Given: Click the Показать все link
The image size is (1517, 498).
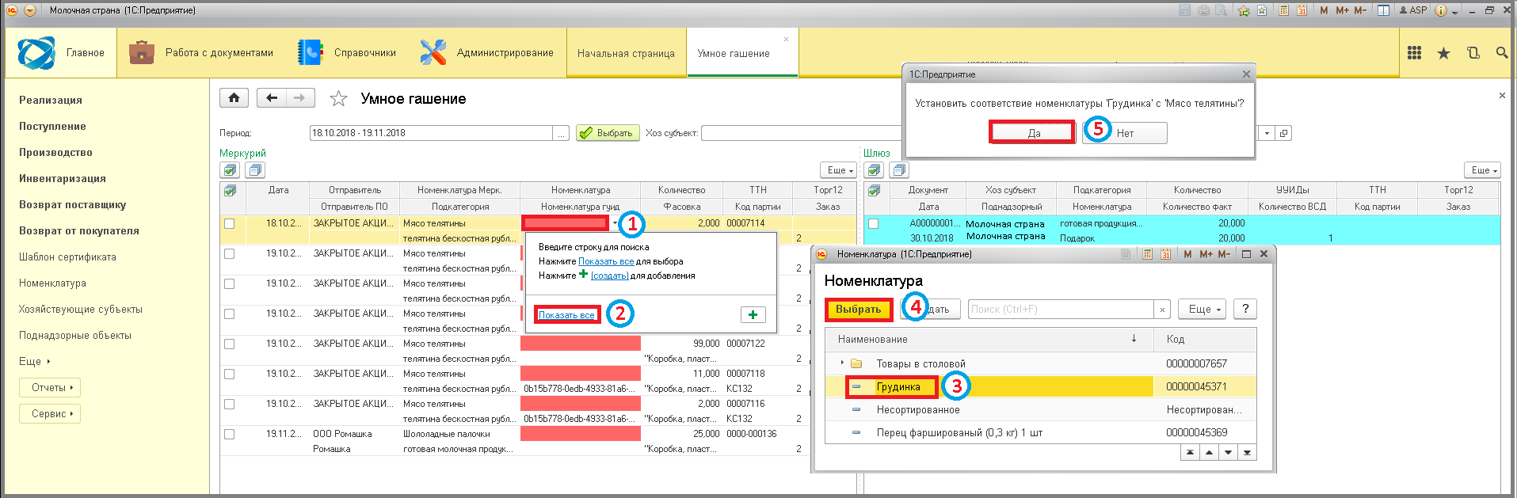Looking at the screenshot, I should point(566,315).
